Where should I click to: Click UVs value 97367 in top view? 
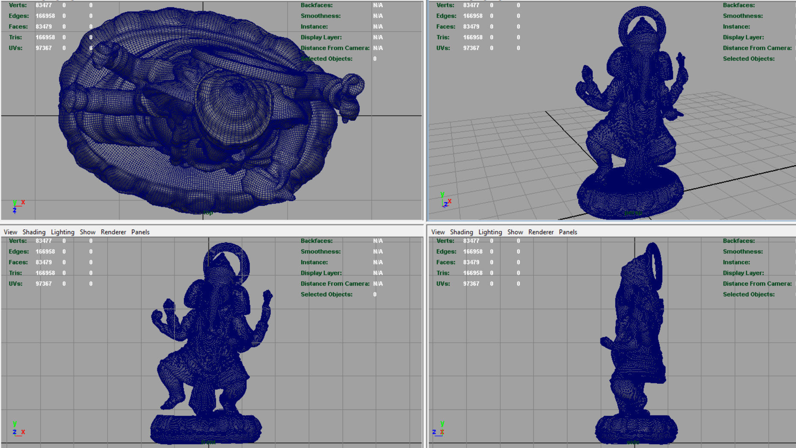coord(44,48)
